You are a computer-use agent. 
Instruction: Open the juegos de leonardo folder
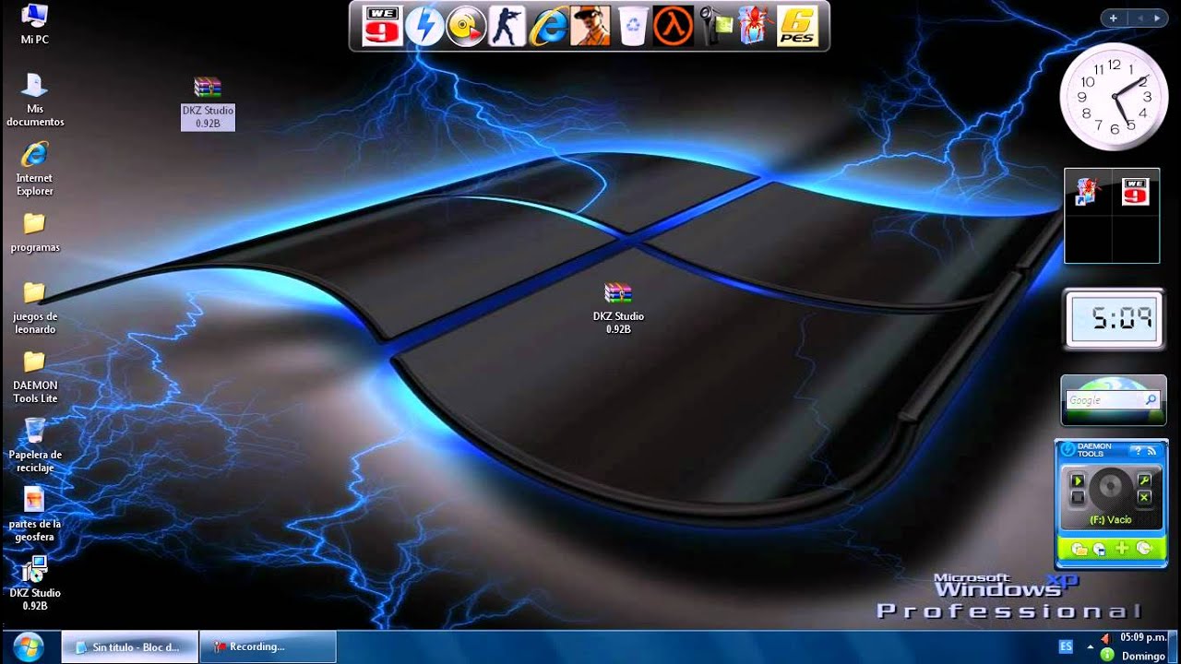[x=35, y=308]
